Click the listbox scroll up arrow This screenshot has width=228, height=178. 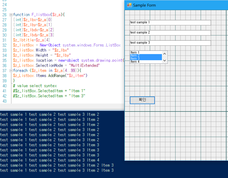coord(165,54)
